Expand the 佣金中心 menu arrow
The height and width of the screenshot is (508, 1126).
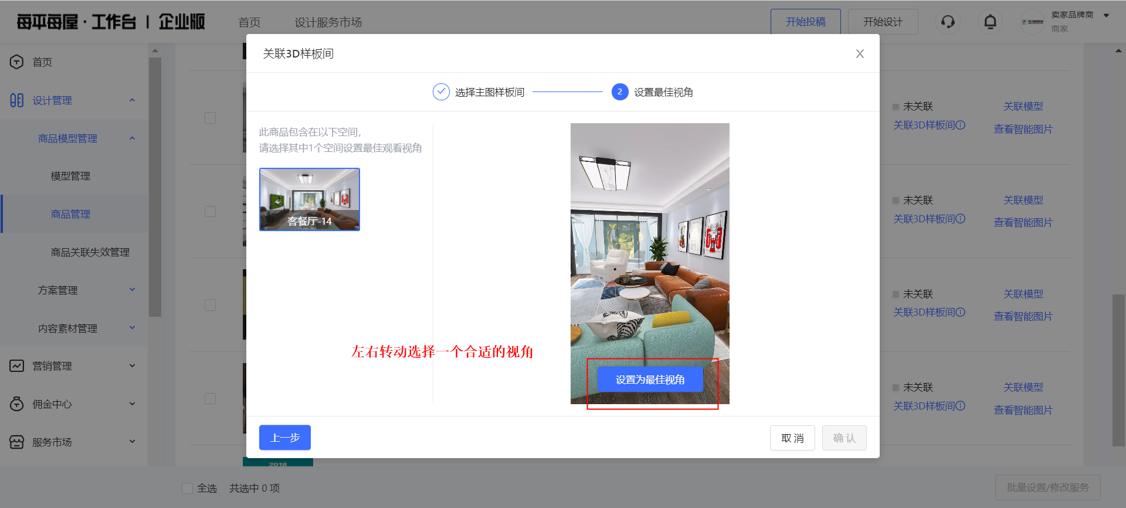[132, 404]
